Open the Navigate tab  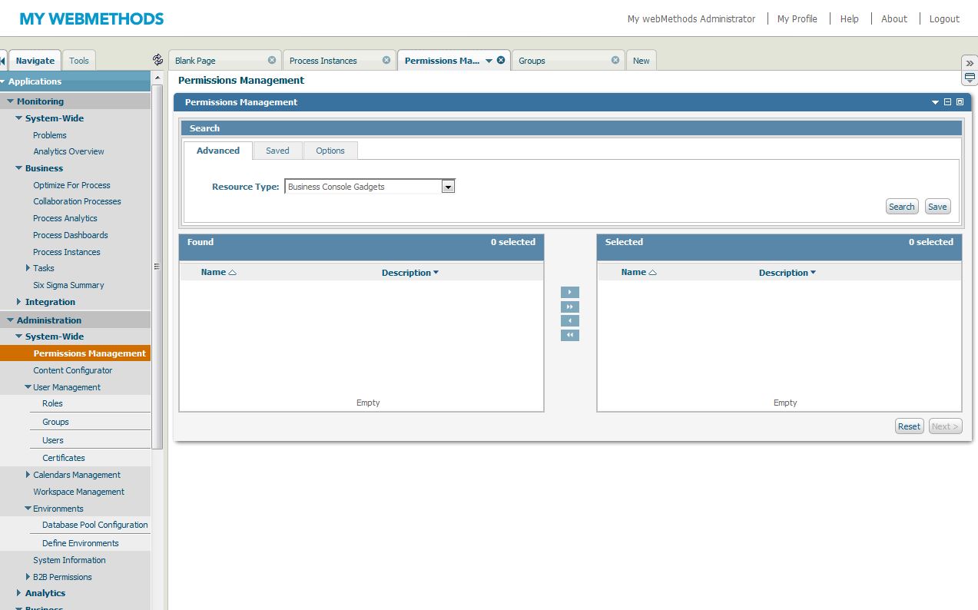[35, 61]
